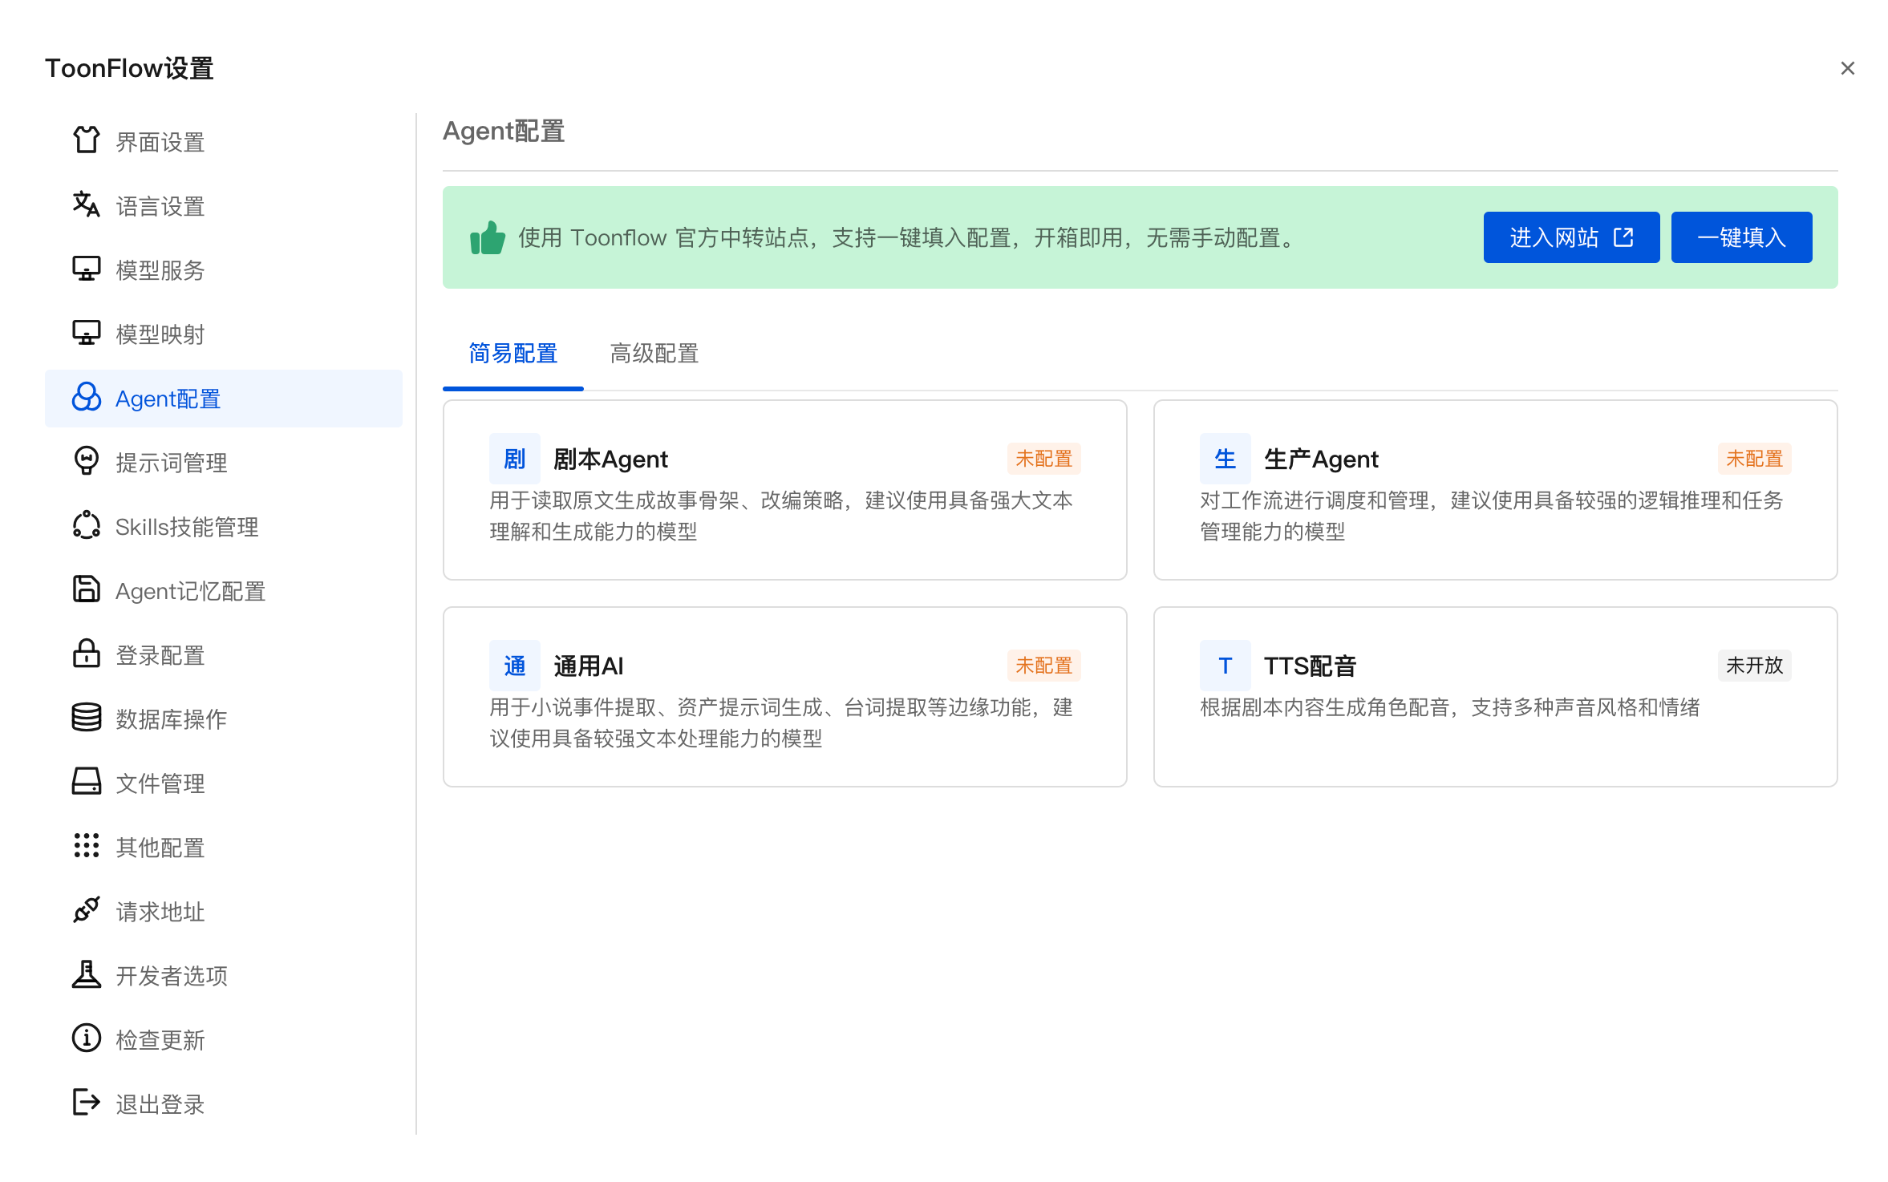Open the 剧本Agent configuration card
The width and height of the screenshot is (1888, 1182).
(785, 490)
